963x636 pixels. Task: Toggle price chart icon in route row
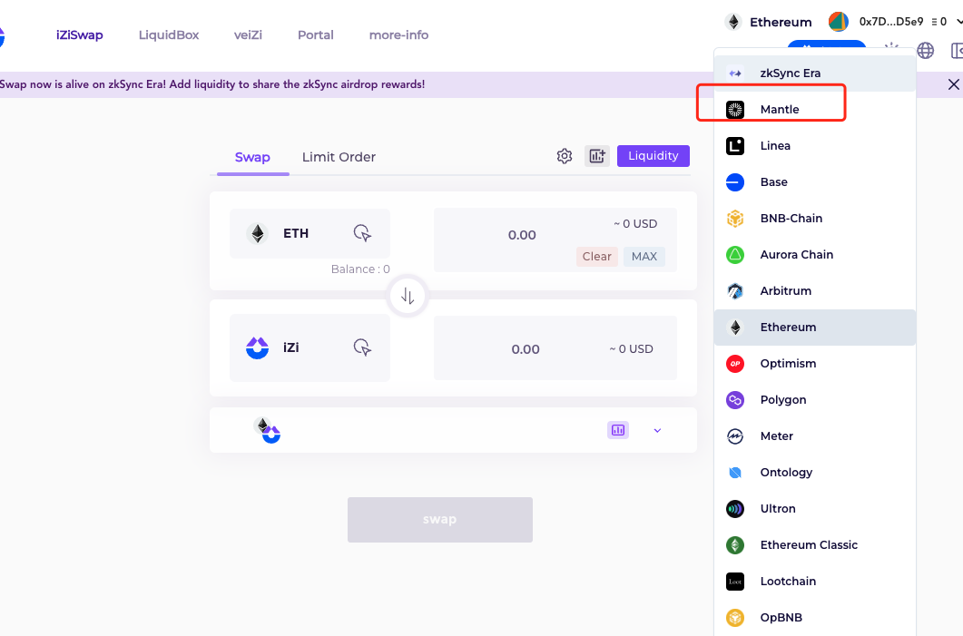click(x=618, y=430)
